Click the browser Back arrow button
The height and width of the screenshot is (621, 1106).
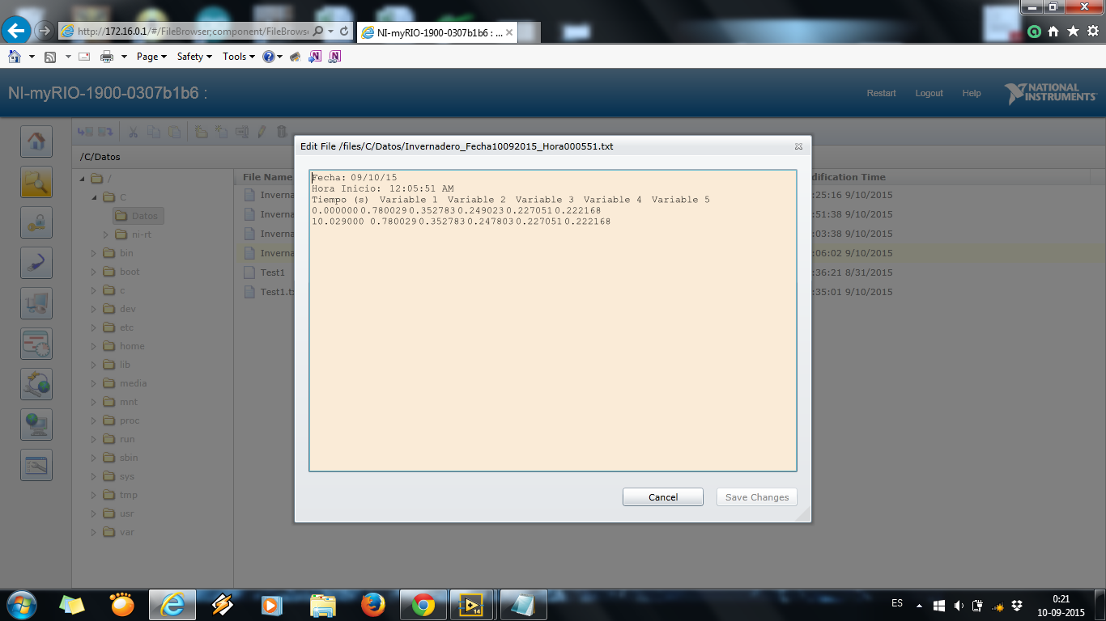point(17,31)
